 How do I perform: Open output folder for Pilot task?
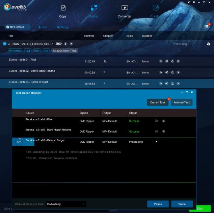point(156,121)
